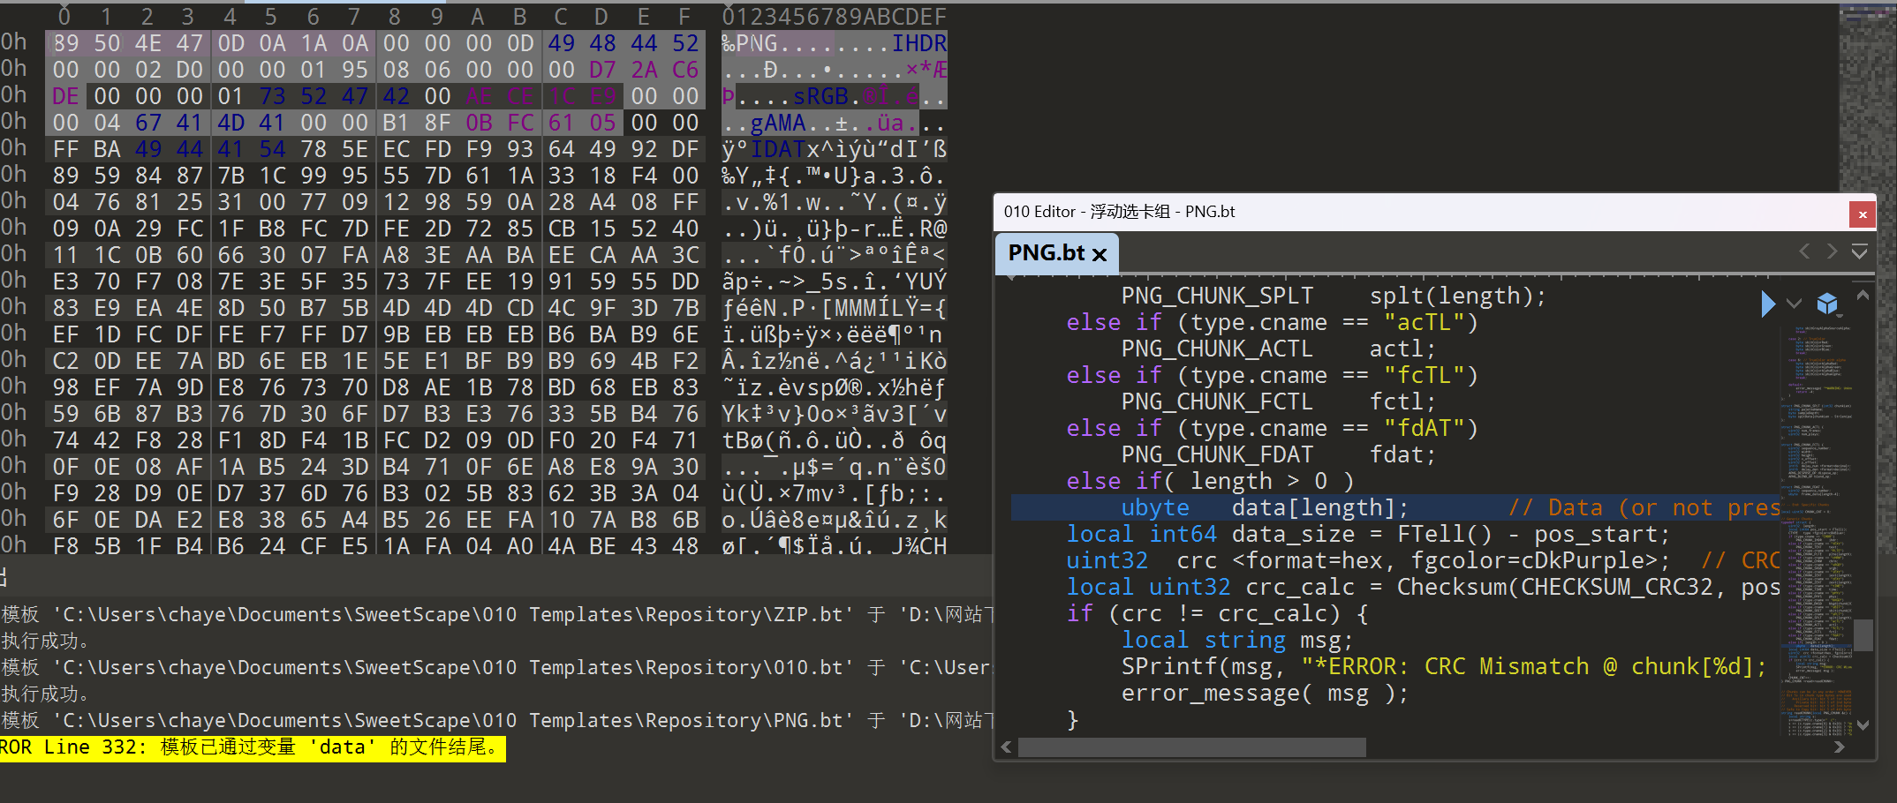Click '执行成功。' below the 010.bt line

tap(45, 694)
